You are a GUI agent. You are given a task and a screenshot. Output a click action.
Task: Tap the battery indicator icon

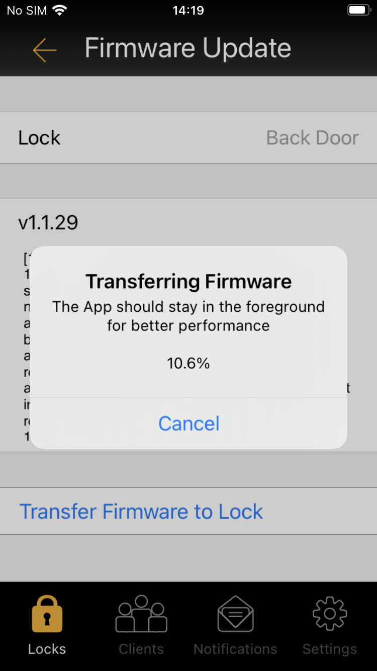pos(359,10)
